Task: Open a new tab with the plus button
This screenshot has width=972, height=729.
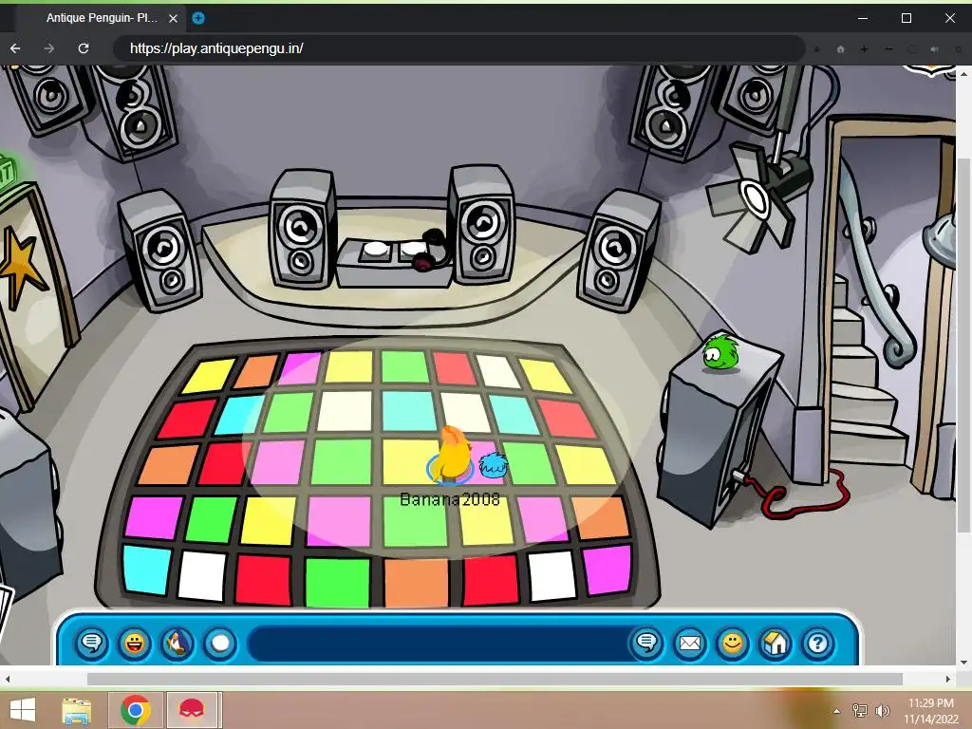Action: [x=197, y=18]
